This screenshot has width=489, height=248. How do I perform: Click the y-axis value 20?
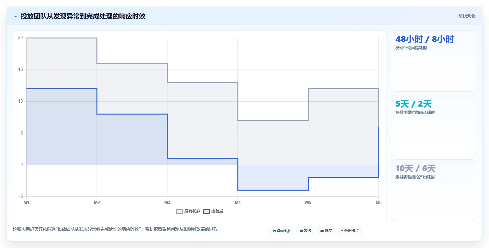[x=20, y=38]
